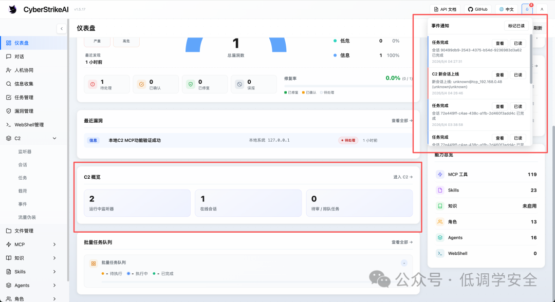Click 查看全部 link for 批量任务队列
The width and height of the screenshot is (555, 302).
pyautogui.click(x=402, y=242)
